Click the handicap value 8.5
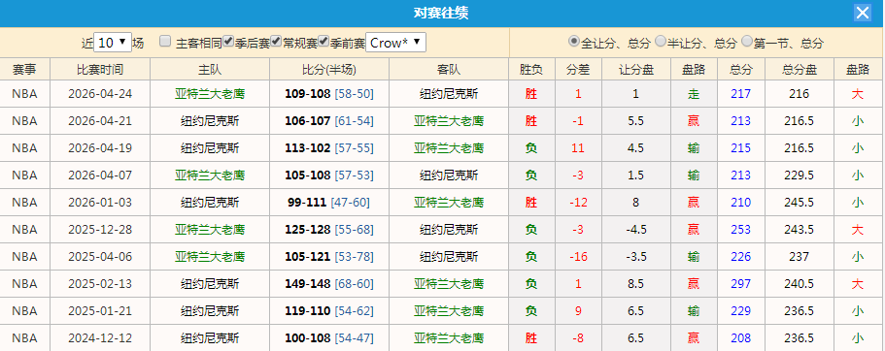This screenshot has height=351, width=885. 636,284
